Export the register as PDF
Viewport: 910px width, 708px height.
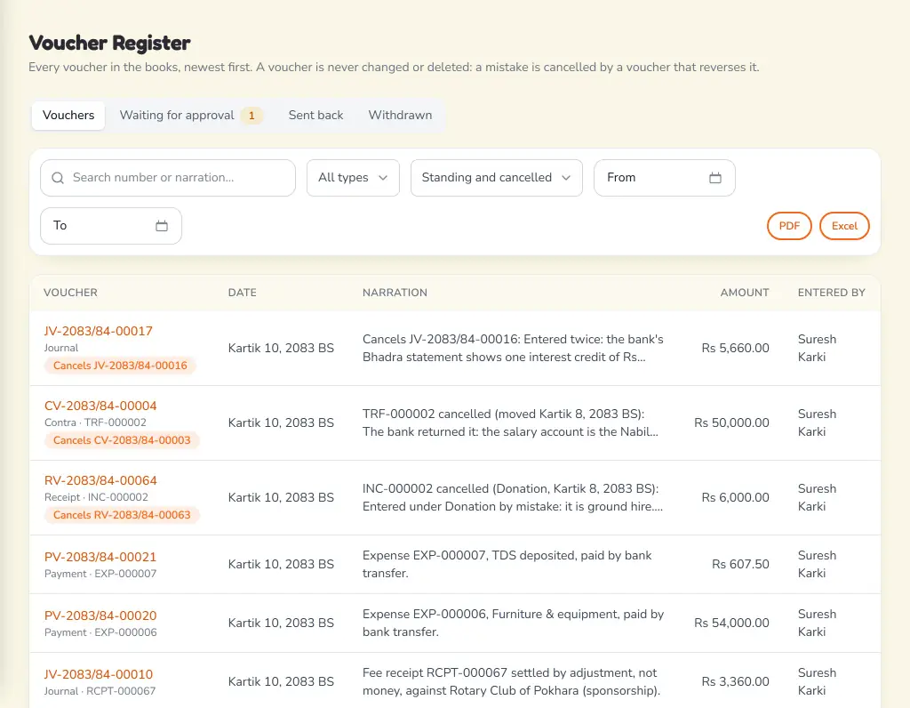(789, 226)
